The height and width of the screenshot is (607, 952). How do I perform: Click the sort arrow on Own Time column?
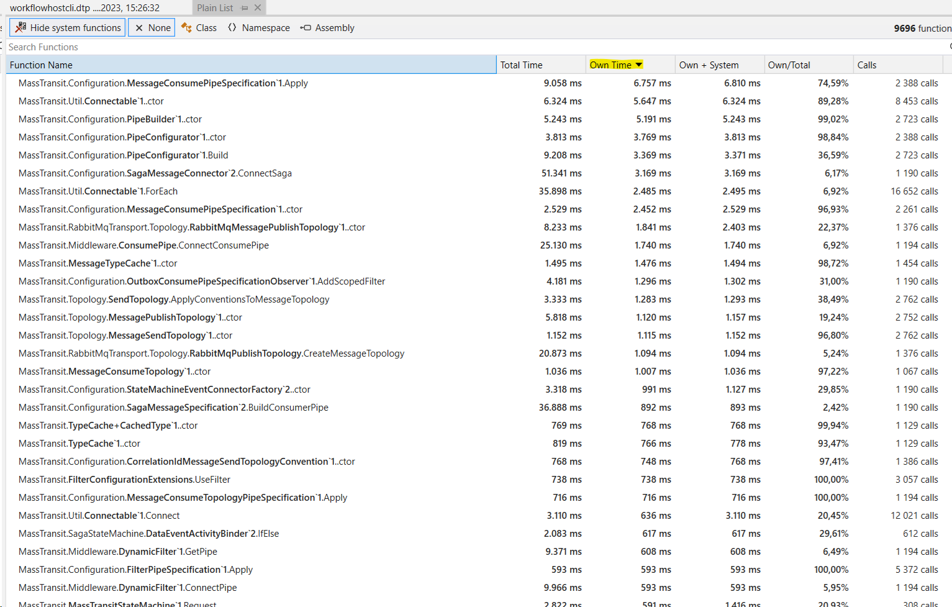click(x=639, y=64)
